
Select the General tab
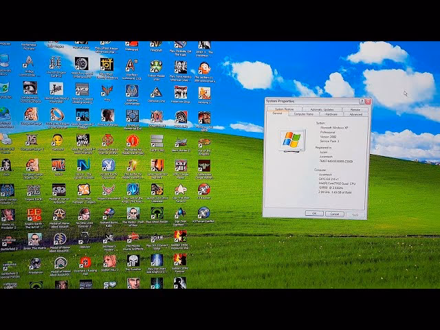click(277, 113)
